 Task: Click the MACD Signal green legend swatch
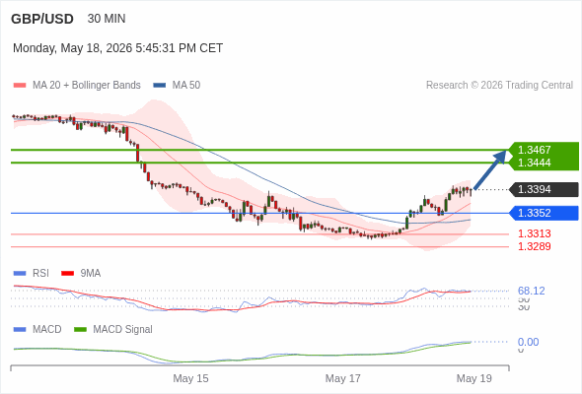80,330
